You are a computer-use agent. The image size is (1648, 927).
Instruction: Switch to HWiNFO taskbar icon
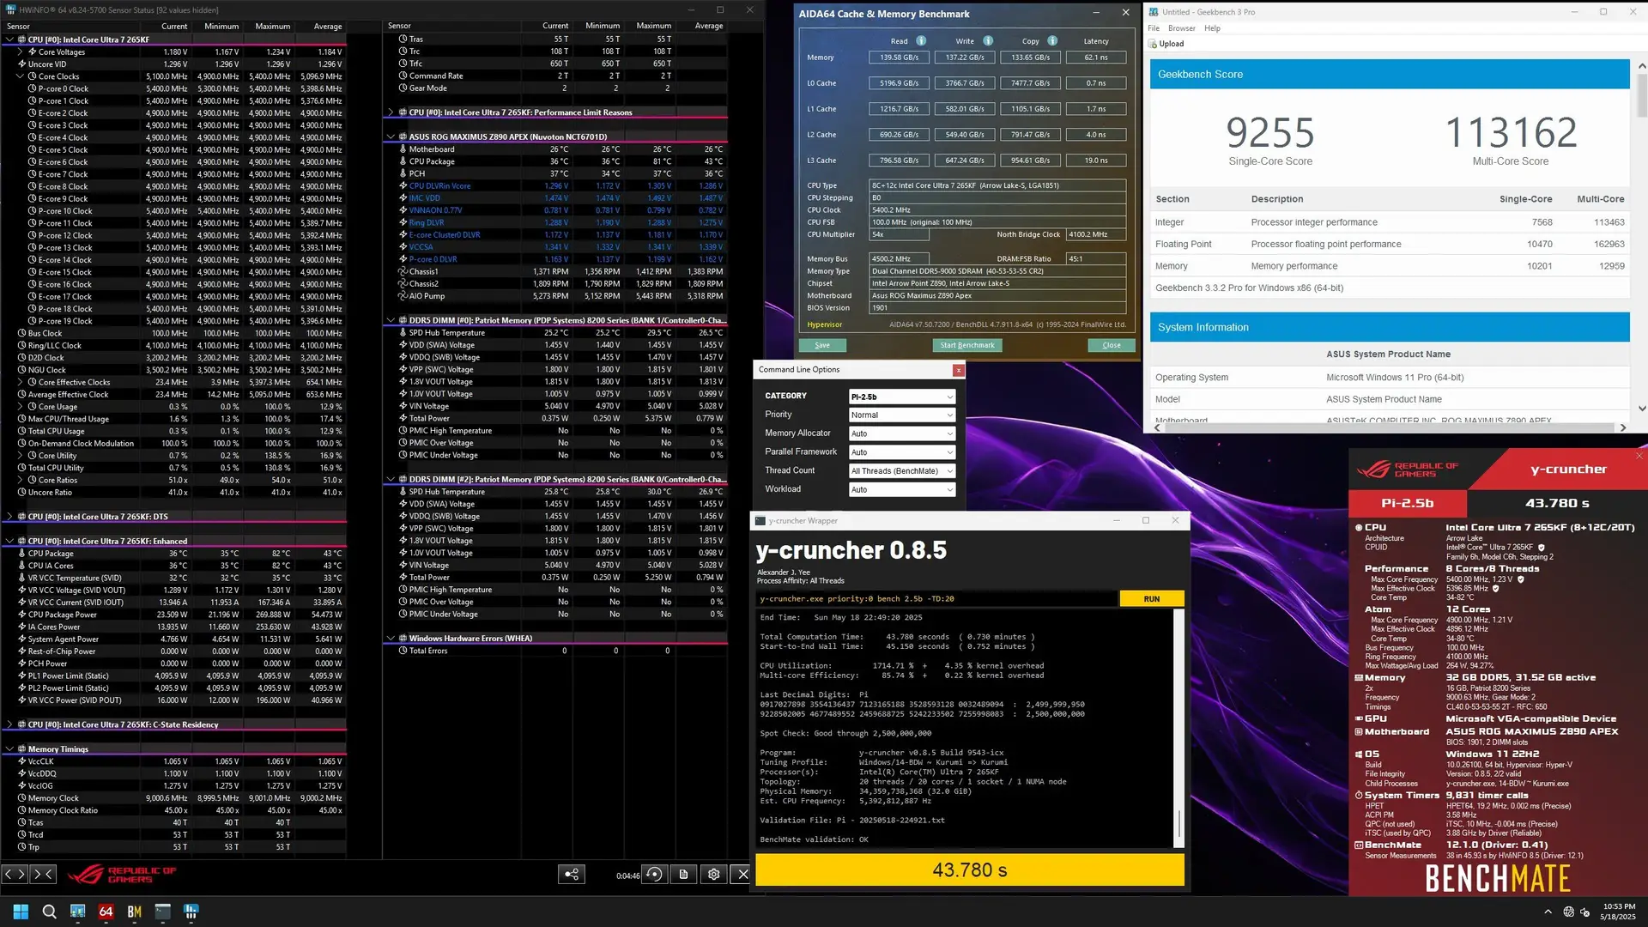(x=191, y=912)
